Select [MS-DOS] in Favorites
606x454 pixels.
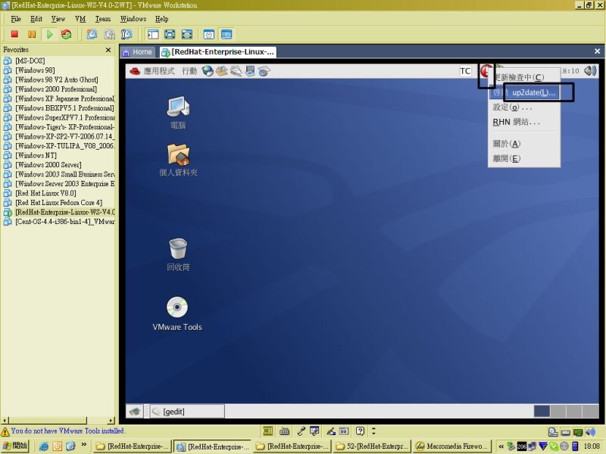30,61
